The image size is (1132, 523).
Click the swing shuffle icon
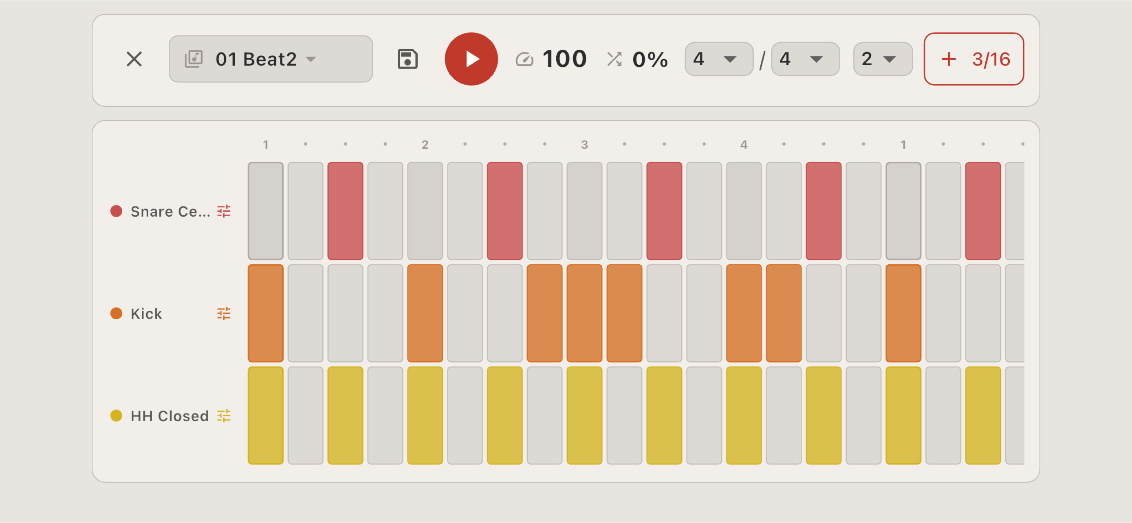[614, 59]
